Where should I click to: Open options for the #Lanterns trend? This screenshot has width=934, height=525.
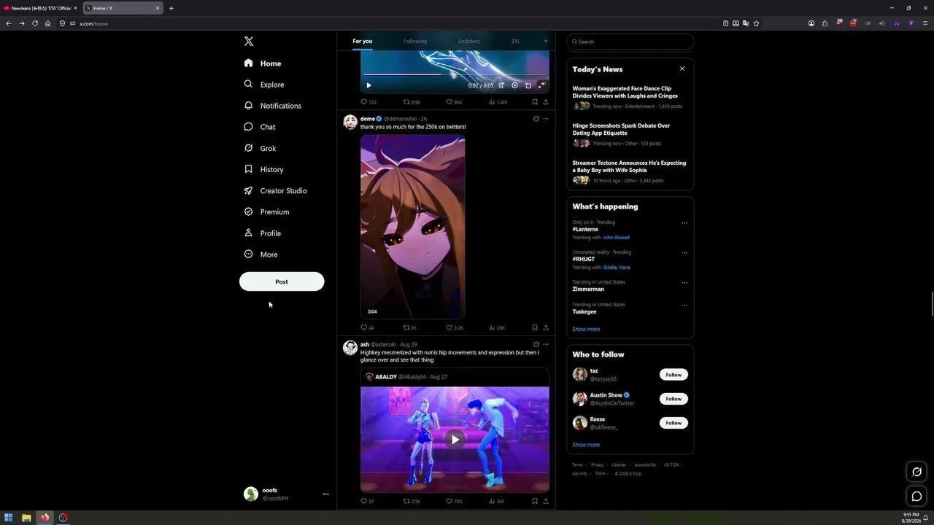click(x=684, y=223)
